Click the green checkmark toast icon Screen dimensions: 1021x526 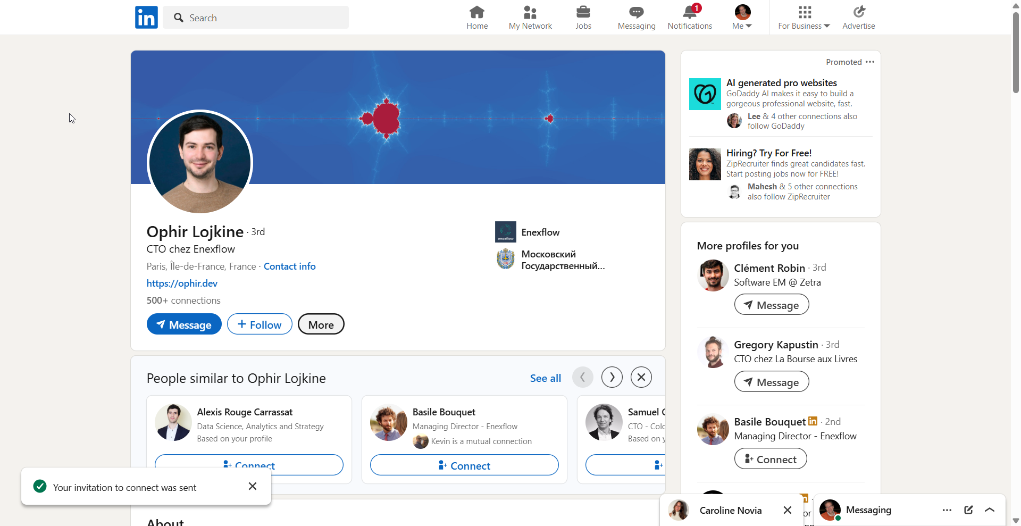40,486
